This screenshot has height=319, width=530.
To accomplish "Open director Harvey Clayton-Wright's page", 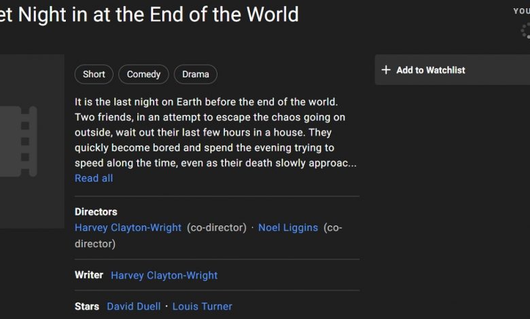I will click(128, 227).
